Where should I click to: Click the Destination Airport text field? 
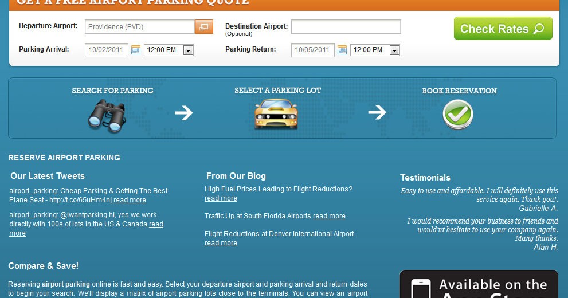pos(346,27)
